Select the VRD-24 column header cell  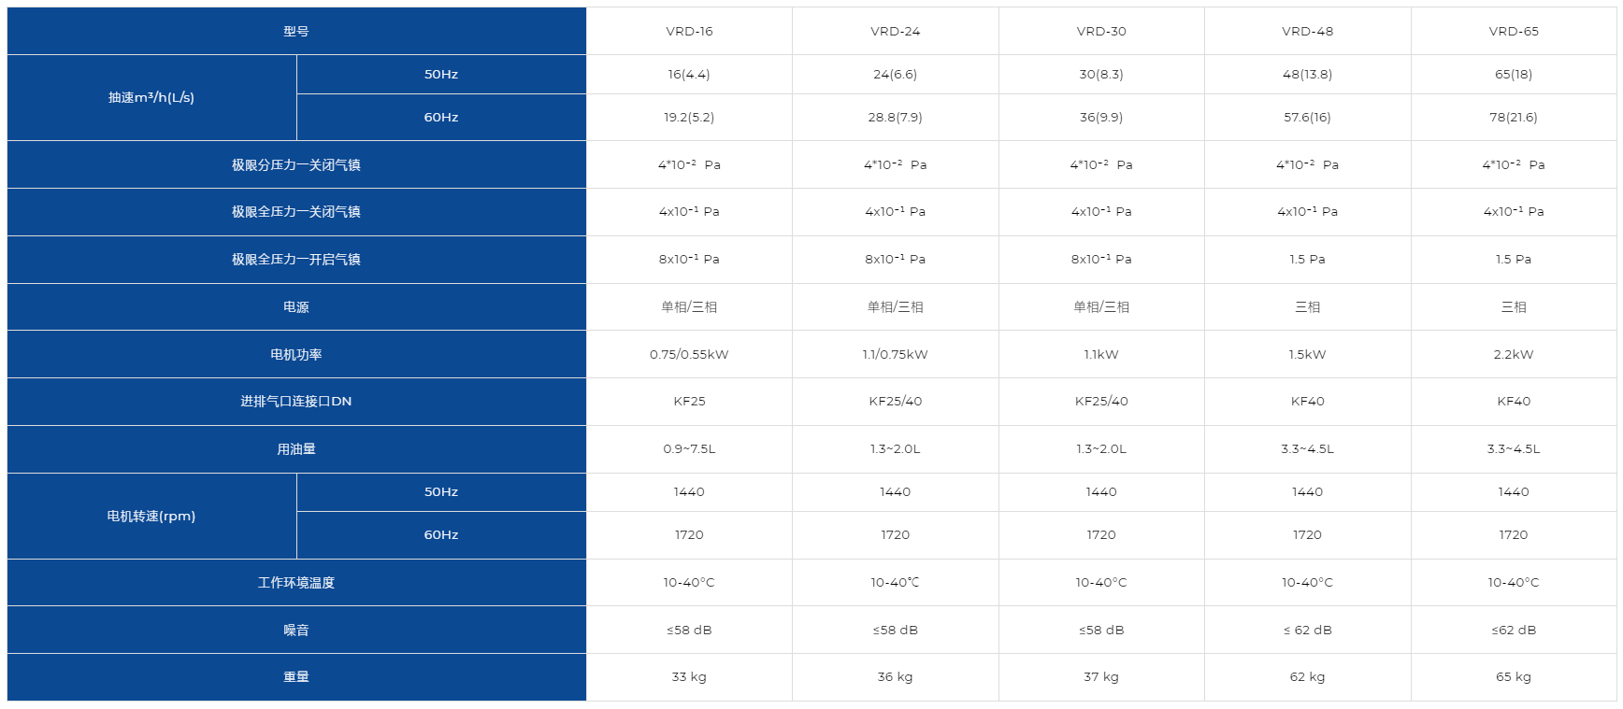(895, 31)
